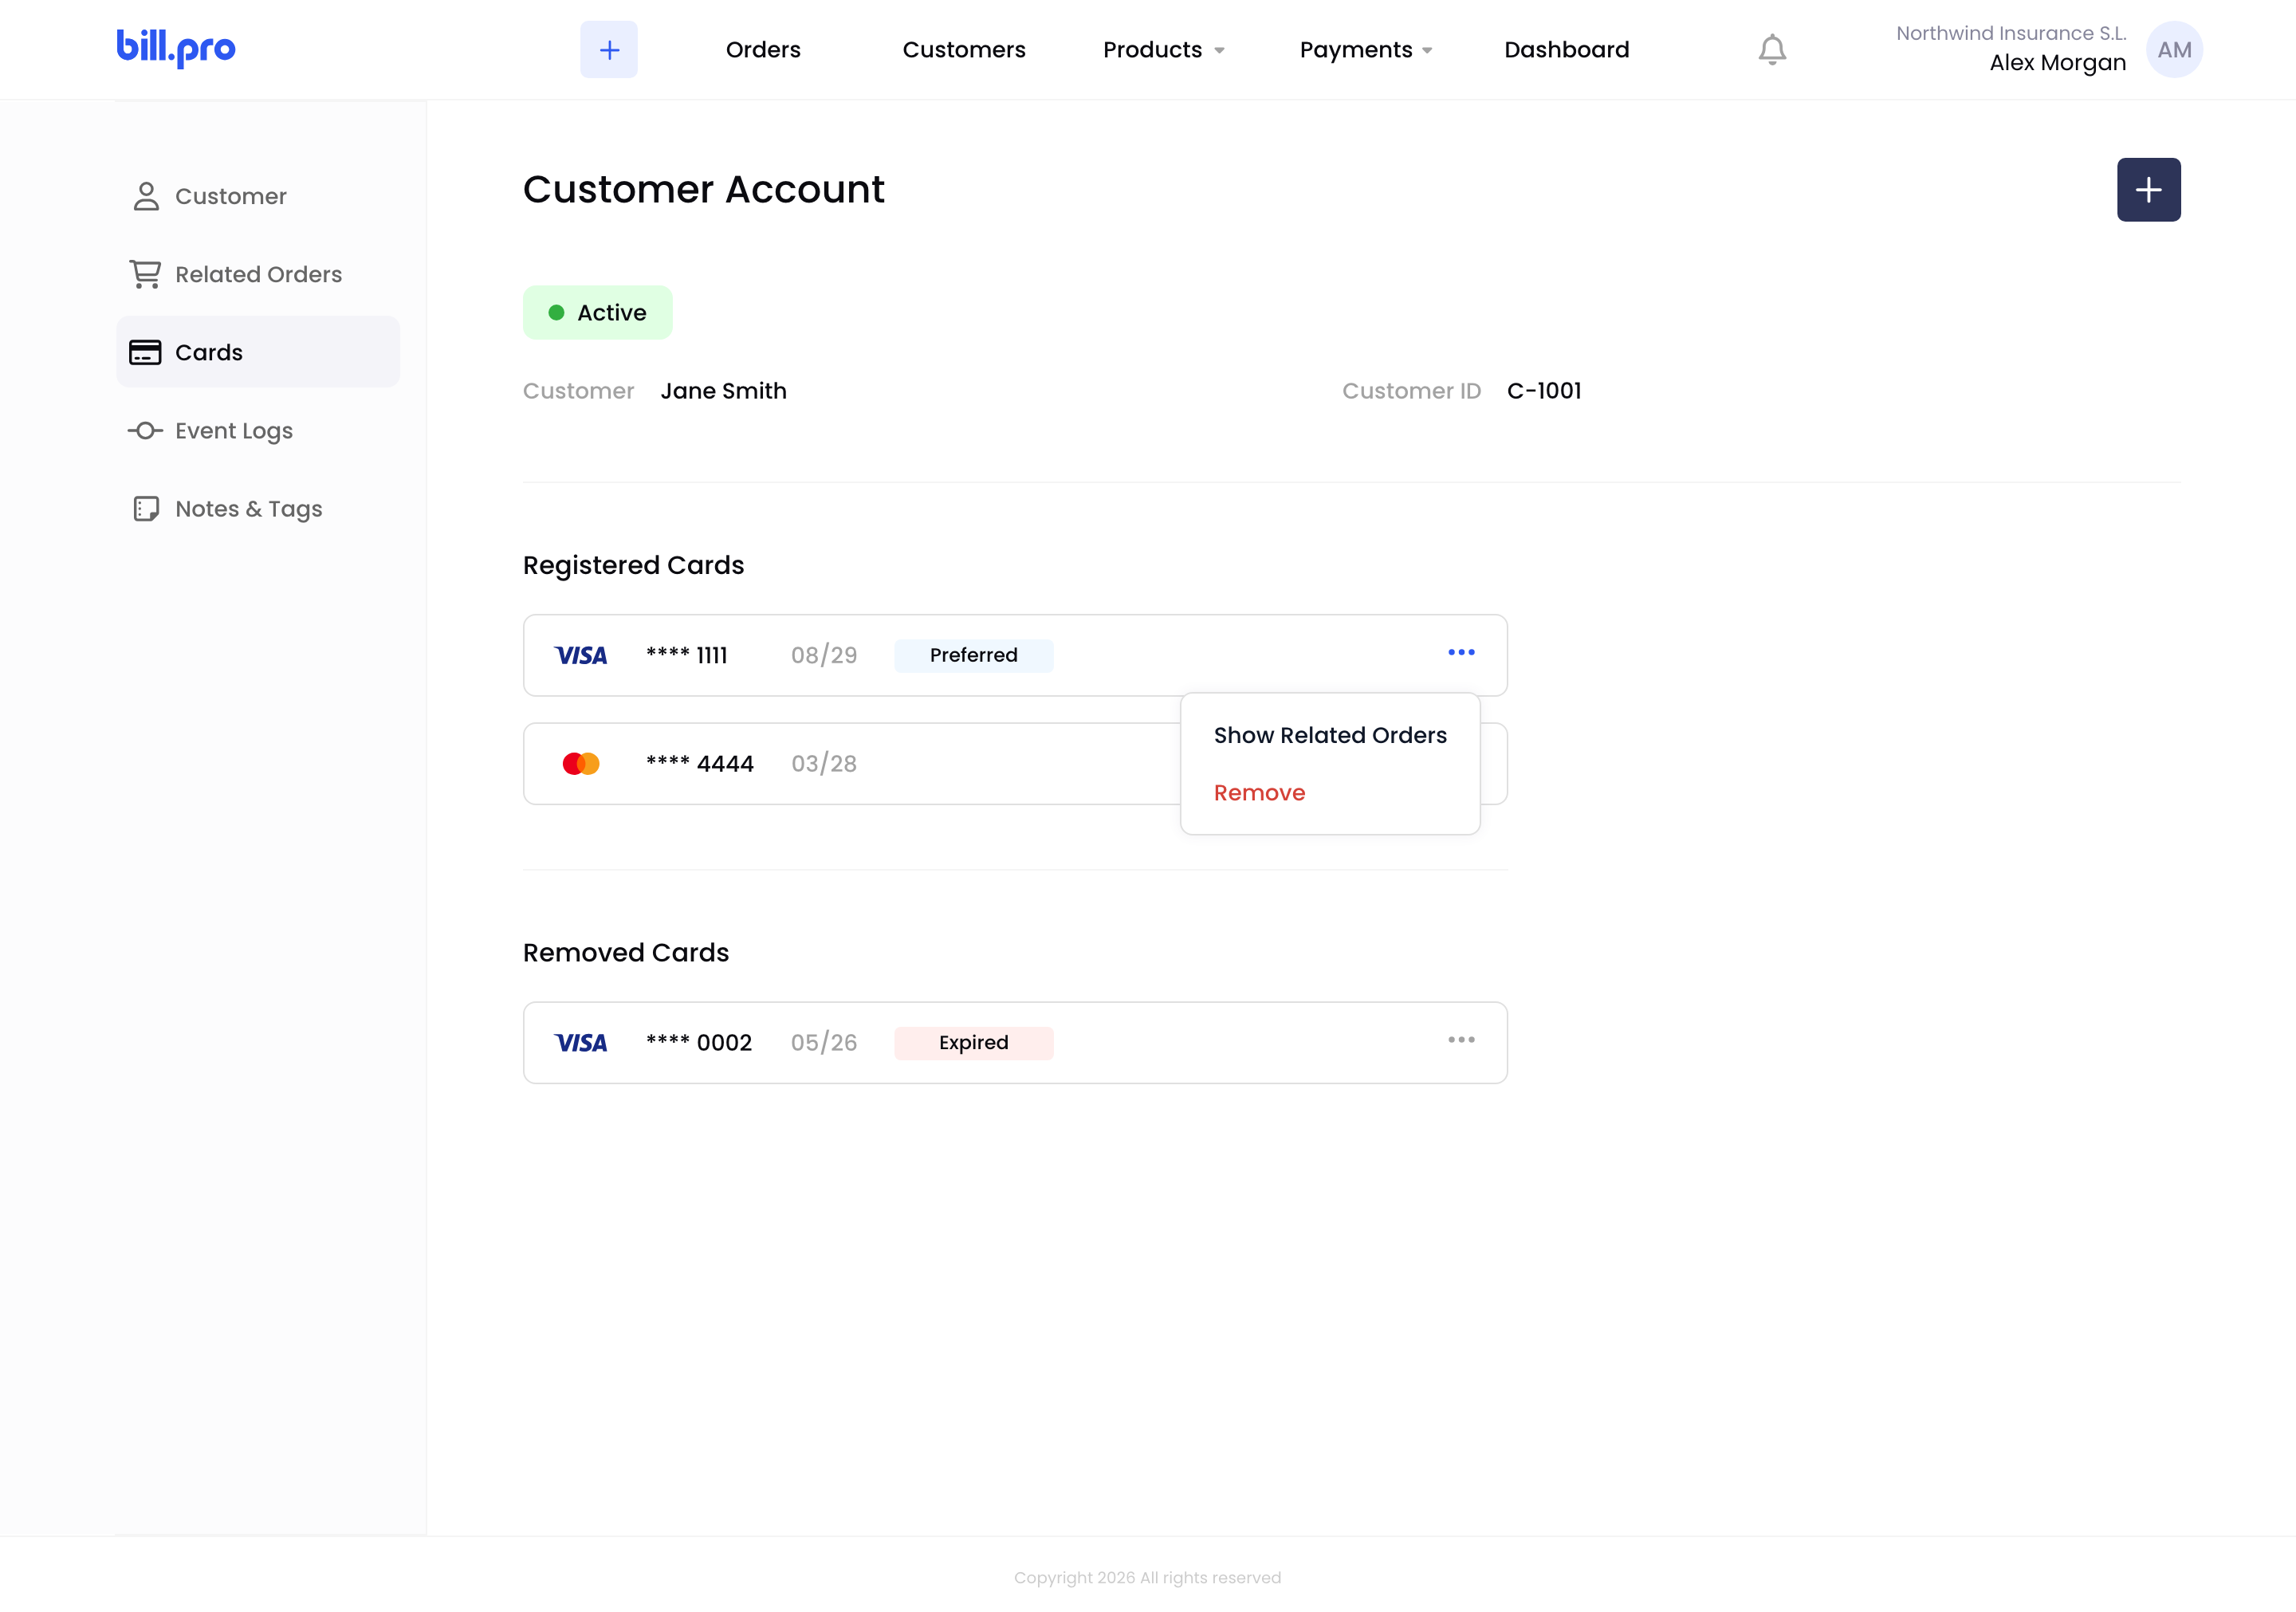The image size is (2296, 1612).
Task: Click the 05/26 expiry date
Action: point(824,1043)
